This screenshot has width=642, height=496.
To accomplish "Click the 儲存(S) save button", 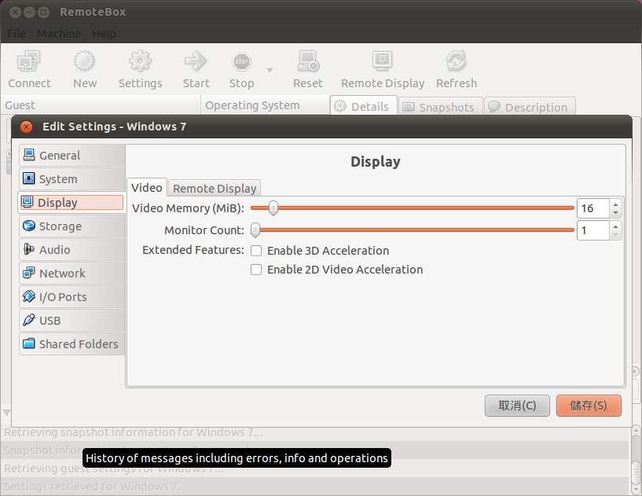I will click(589, 406).
